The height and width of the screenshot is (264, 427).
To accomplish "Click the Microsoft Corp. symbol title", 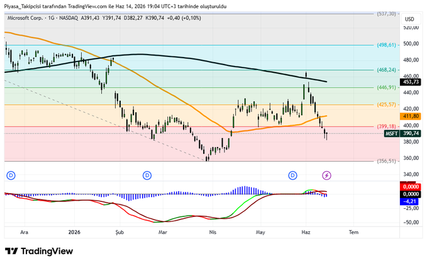I will pos(25,18).
